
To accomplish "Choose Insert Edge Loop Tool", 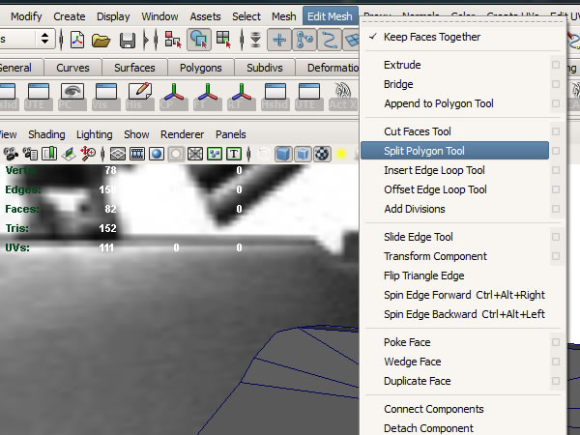I will (434, 170).
